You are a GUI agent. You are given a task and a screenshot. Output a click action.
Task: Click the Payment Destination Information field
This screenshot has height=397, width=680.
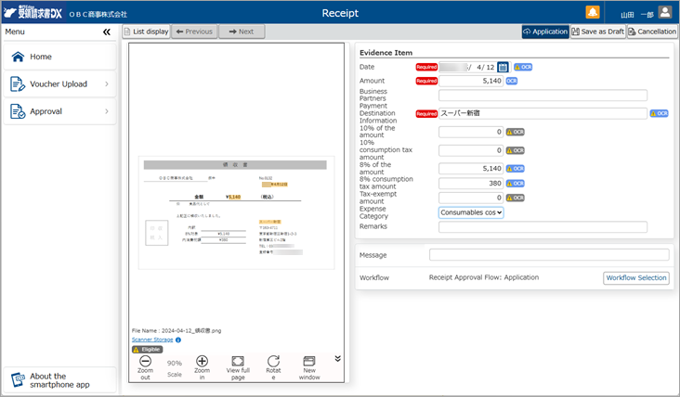pos(543,113)
